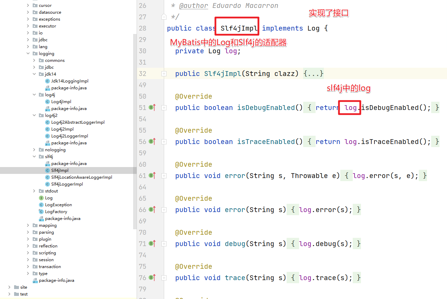Image resolution: width=447 pixels, height=299 pixels.
Task: Click the {...} folded body on line 32
Action: [x=313, y=74]
